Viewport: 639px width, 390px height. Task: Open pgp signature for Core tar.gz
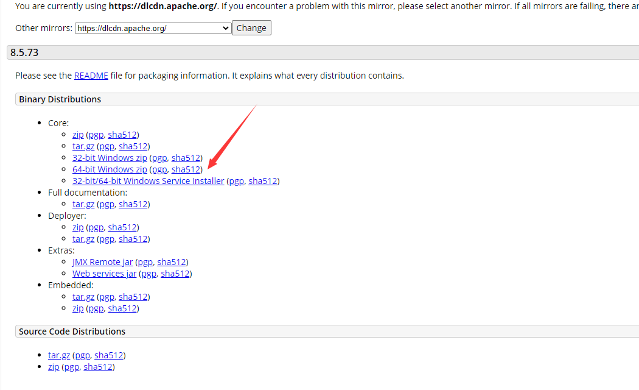click(106, 146)
